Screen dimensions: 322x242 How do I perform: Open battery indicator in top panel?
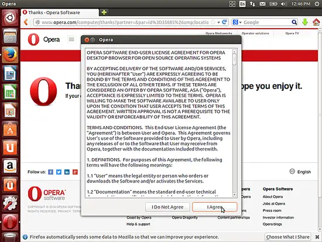273,4
